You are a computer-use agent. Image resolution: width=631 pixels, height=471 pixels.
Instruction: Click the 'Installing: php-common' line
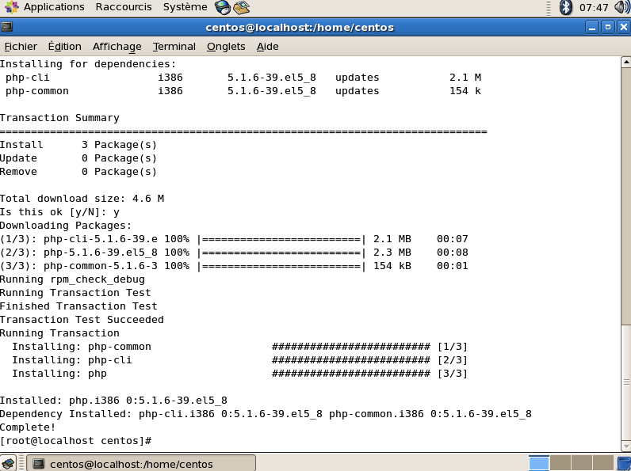click(x=82, y=347)
